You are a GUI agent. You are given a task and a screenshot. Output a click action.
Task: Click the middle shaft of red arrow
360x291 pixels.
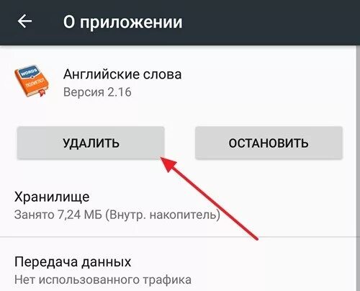pos(212,202)
